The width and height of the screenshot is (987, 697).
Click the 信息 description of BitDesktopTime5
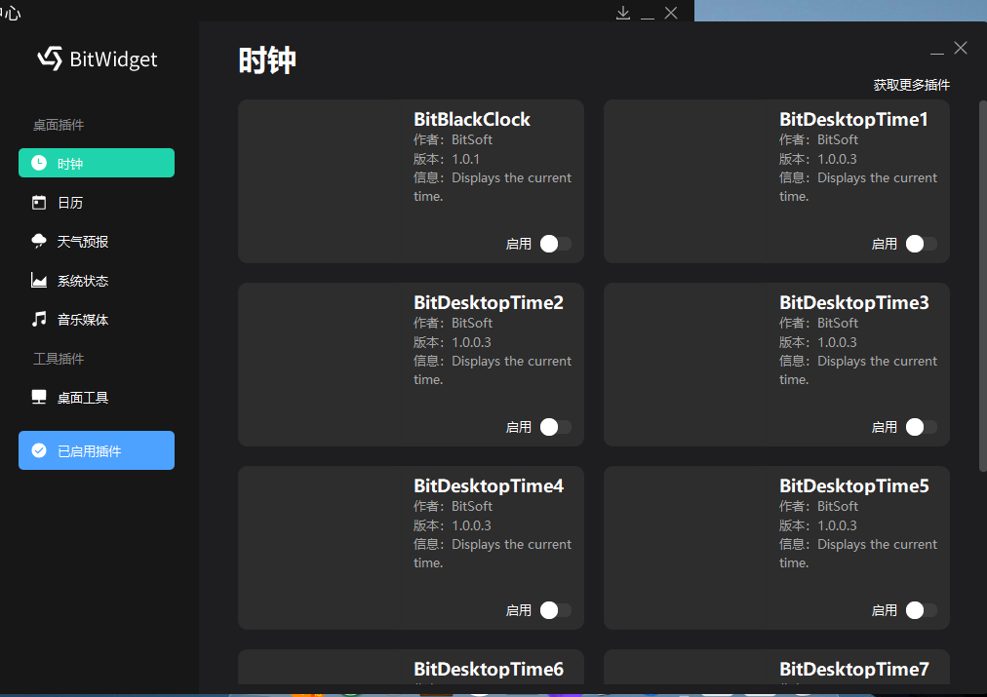tap(858, 553)
